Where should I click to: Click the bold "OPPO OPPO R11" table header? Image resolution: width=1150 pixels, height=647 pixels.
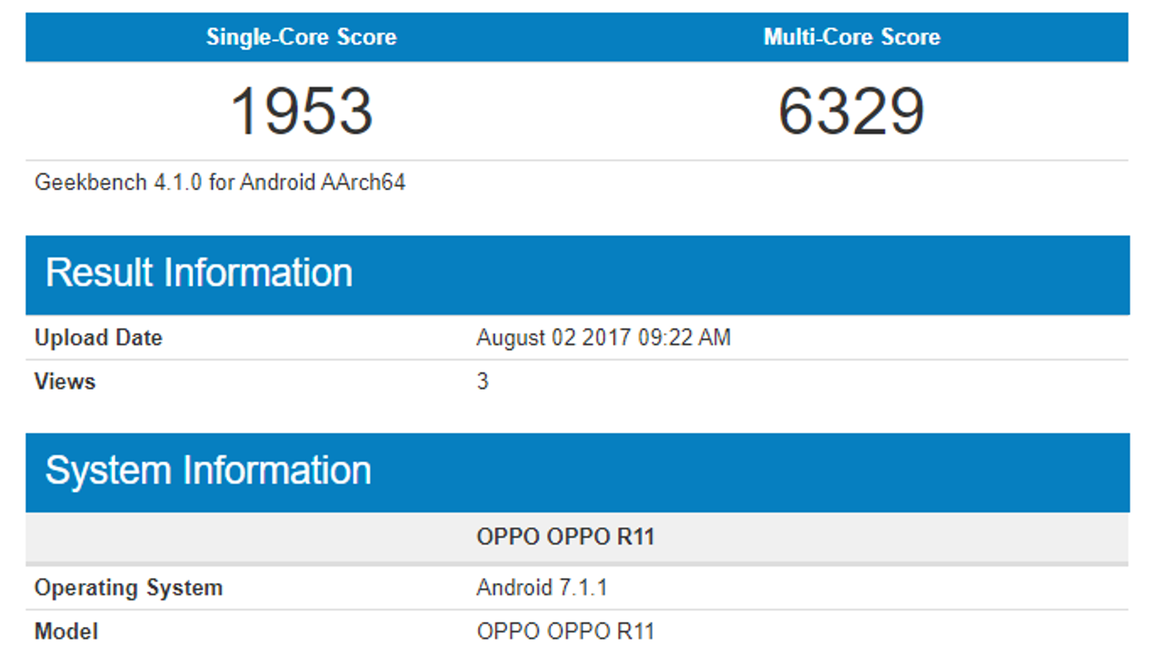tap(566, 537)
